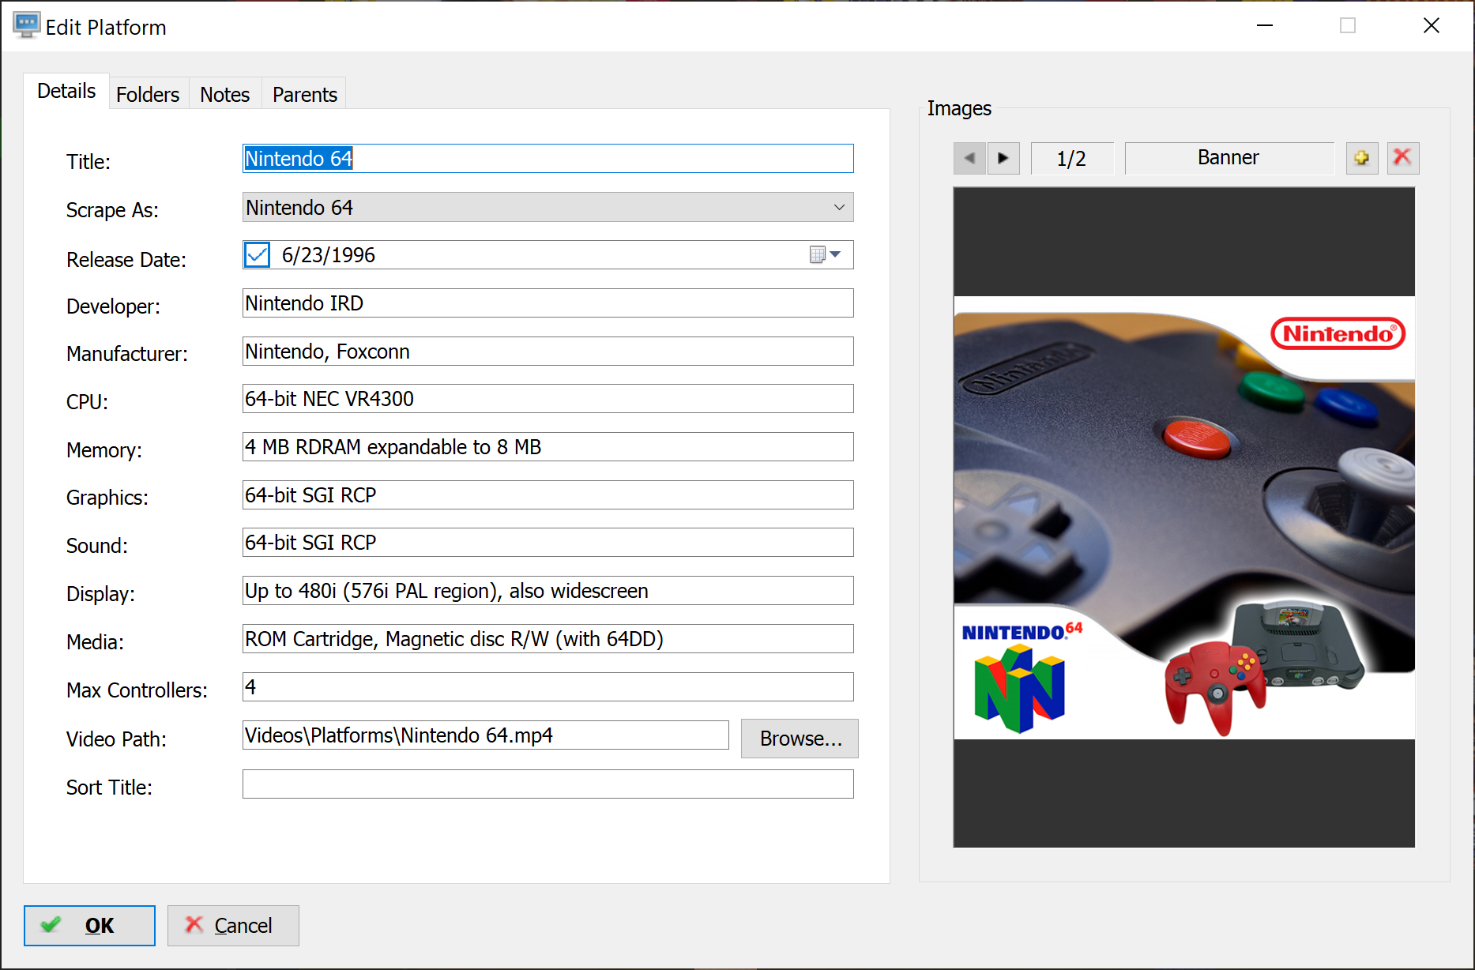The image size is (1475, 970).
Task: Click the Developer field with Nintendo IRD
Action: pos(548,303)
